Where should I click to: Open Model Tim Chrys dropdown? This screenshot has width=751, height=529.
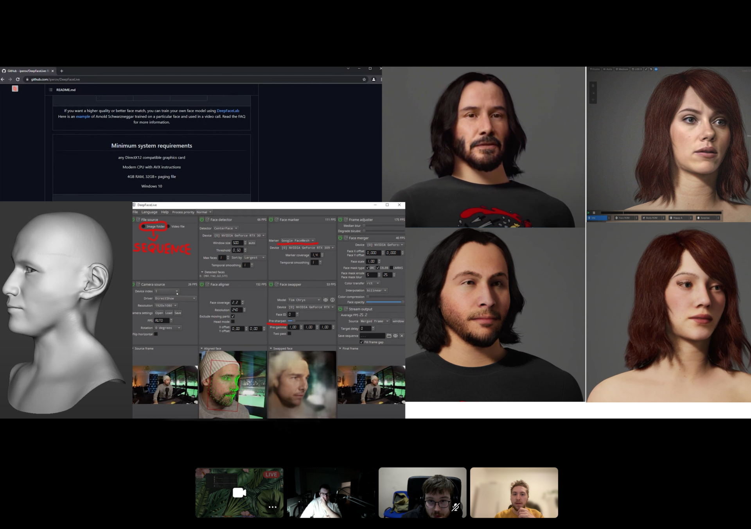[x=304, y=300]
